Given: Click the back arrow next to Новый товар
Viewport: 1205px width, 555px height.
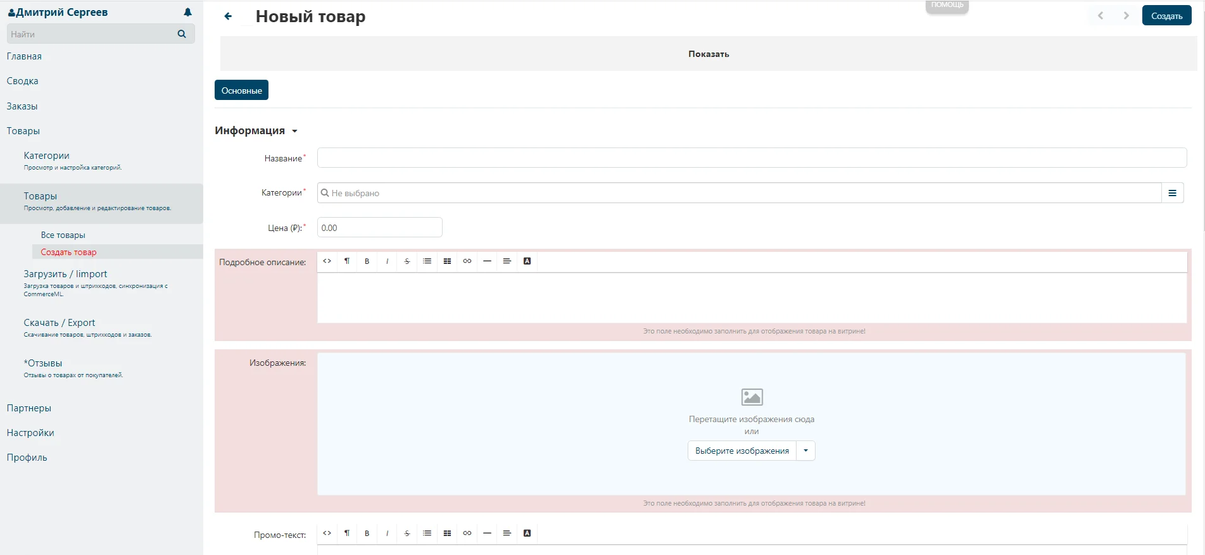Looking at the screenshot, I should [228, 16].
